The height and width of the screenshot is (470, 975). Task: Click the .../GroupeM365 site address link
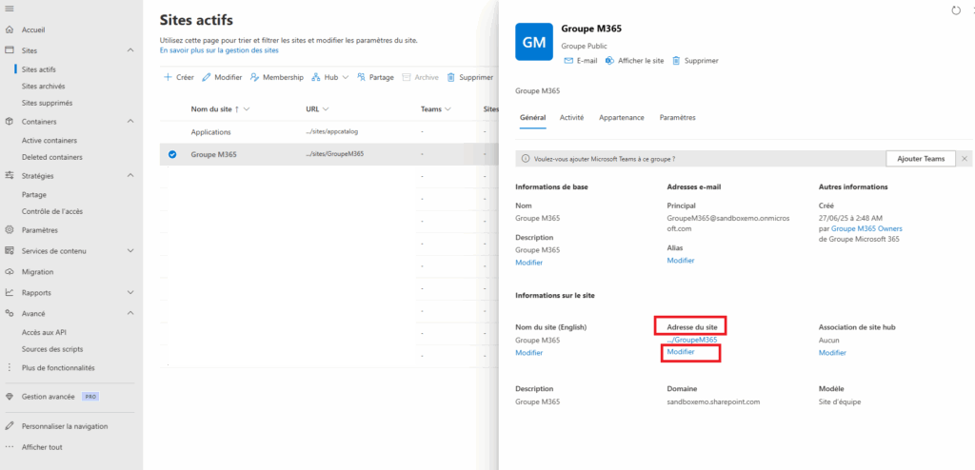692,340
